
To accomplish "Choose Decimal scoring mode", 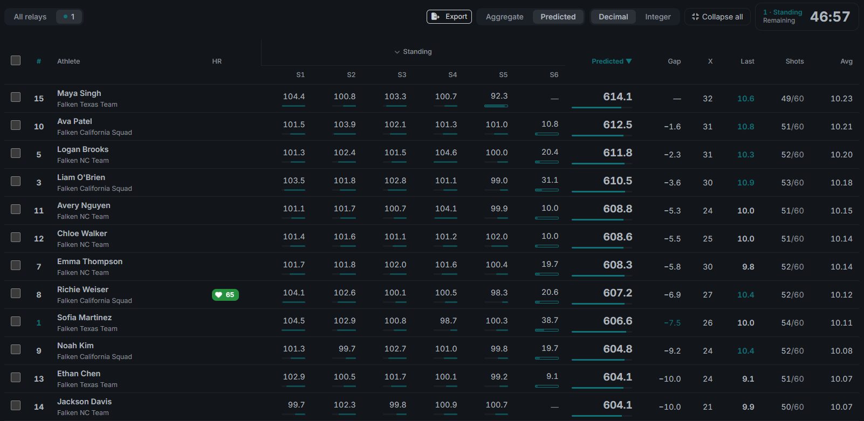I will [x=613, y=17].
